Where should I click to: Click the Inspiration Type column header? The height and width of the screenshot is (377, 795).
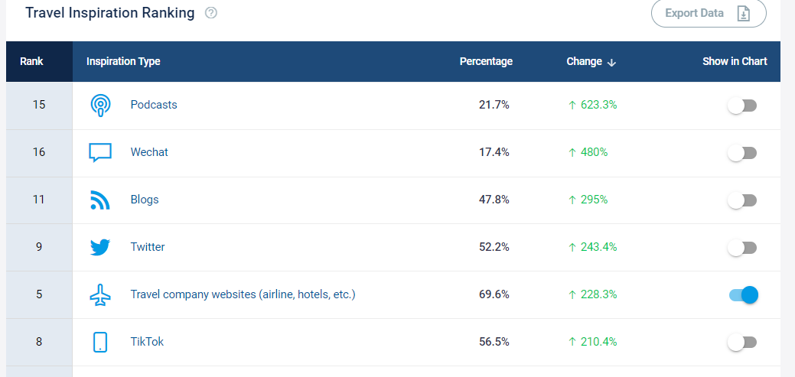pos(123,61)
